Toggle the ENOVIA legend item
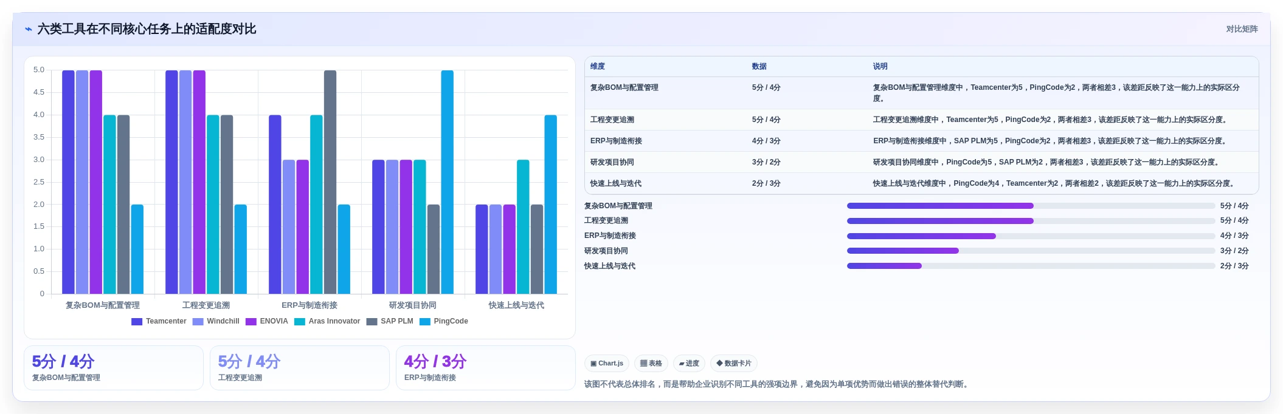 pyautogui.click(x=267, y=321)
